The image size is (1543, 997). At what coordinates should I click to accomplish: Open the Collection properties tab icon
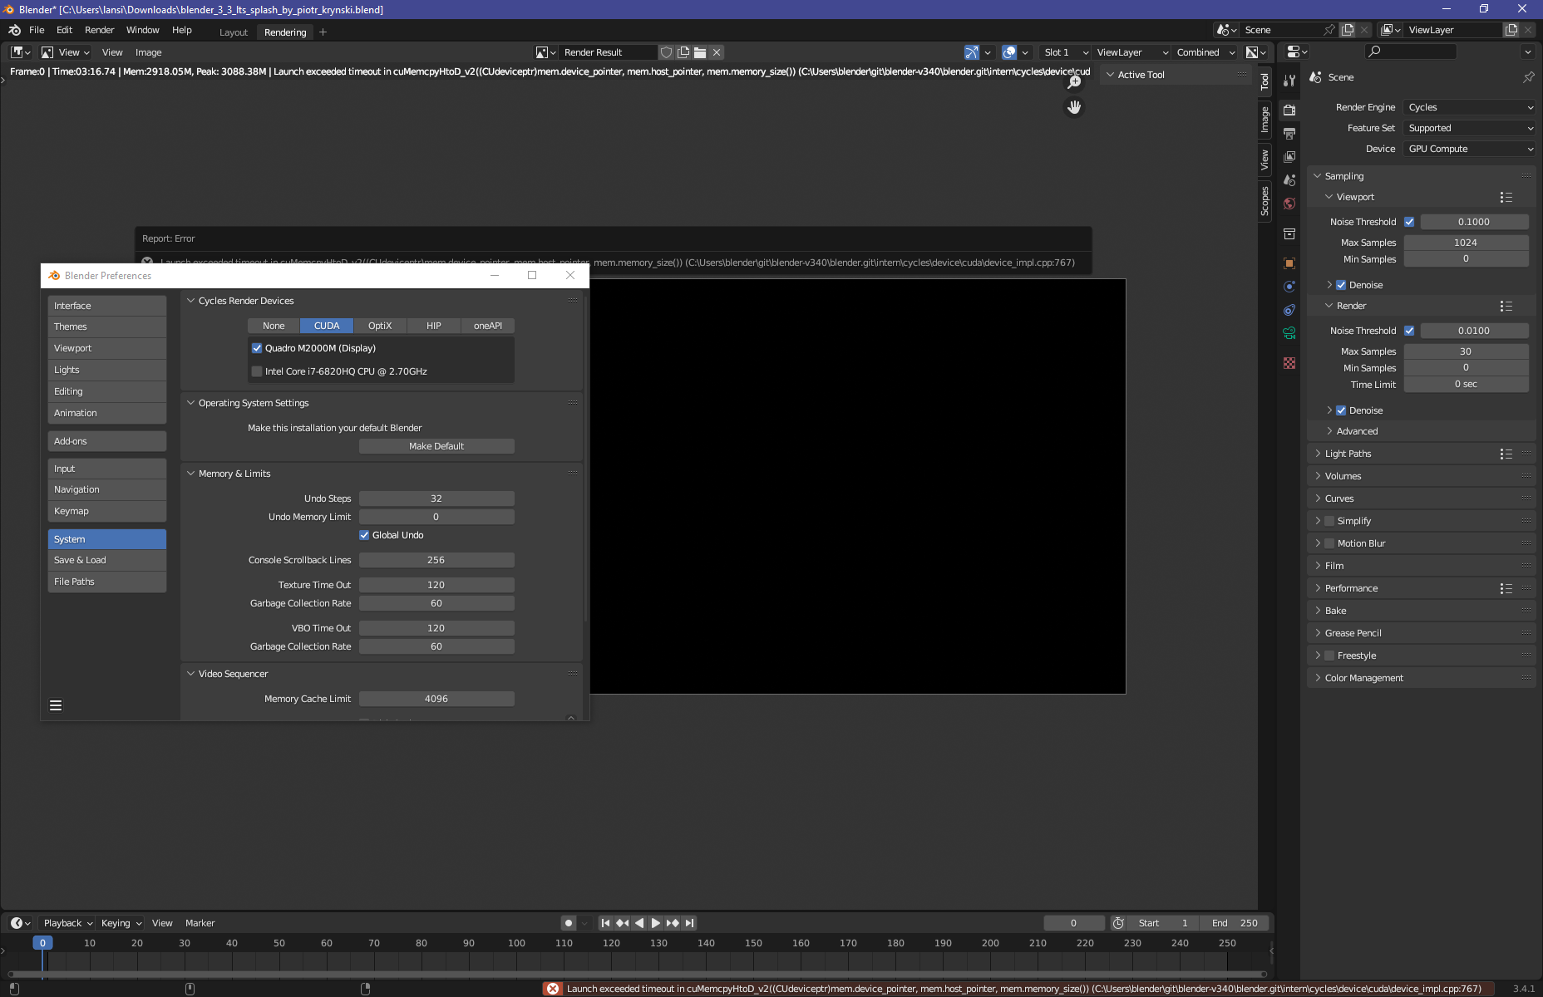1289,233
